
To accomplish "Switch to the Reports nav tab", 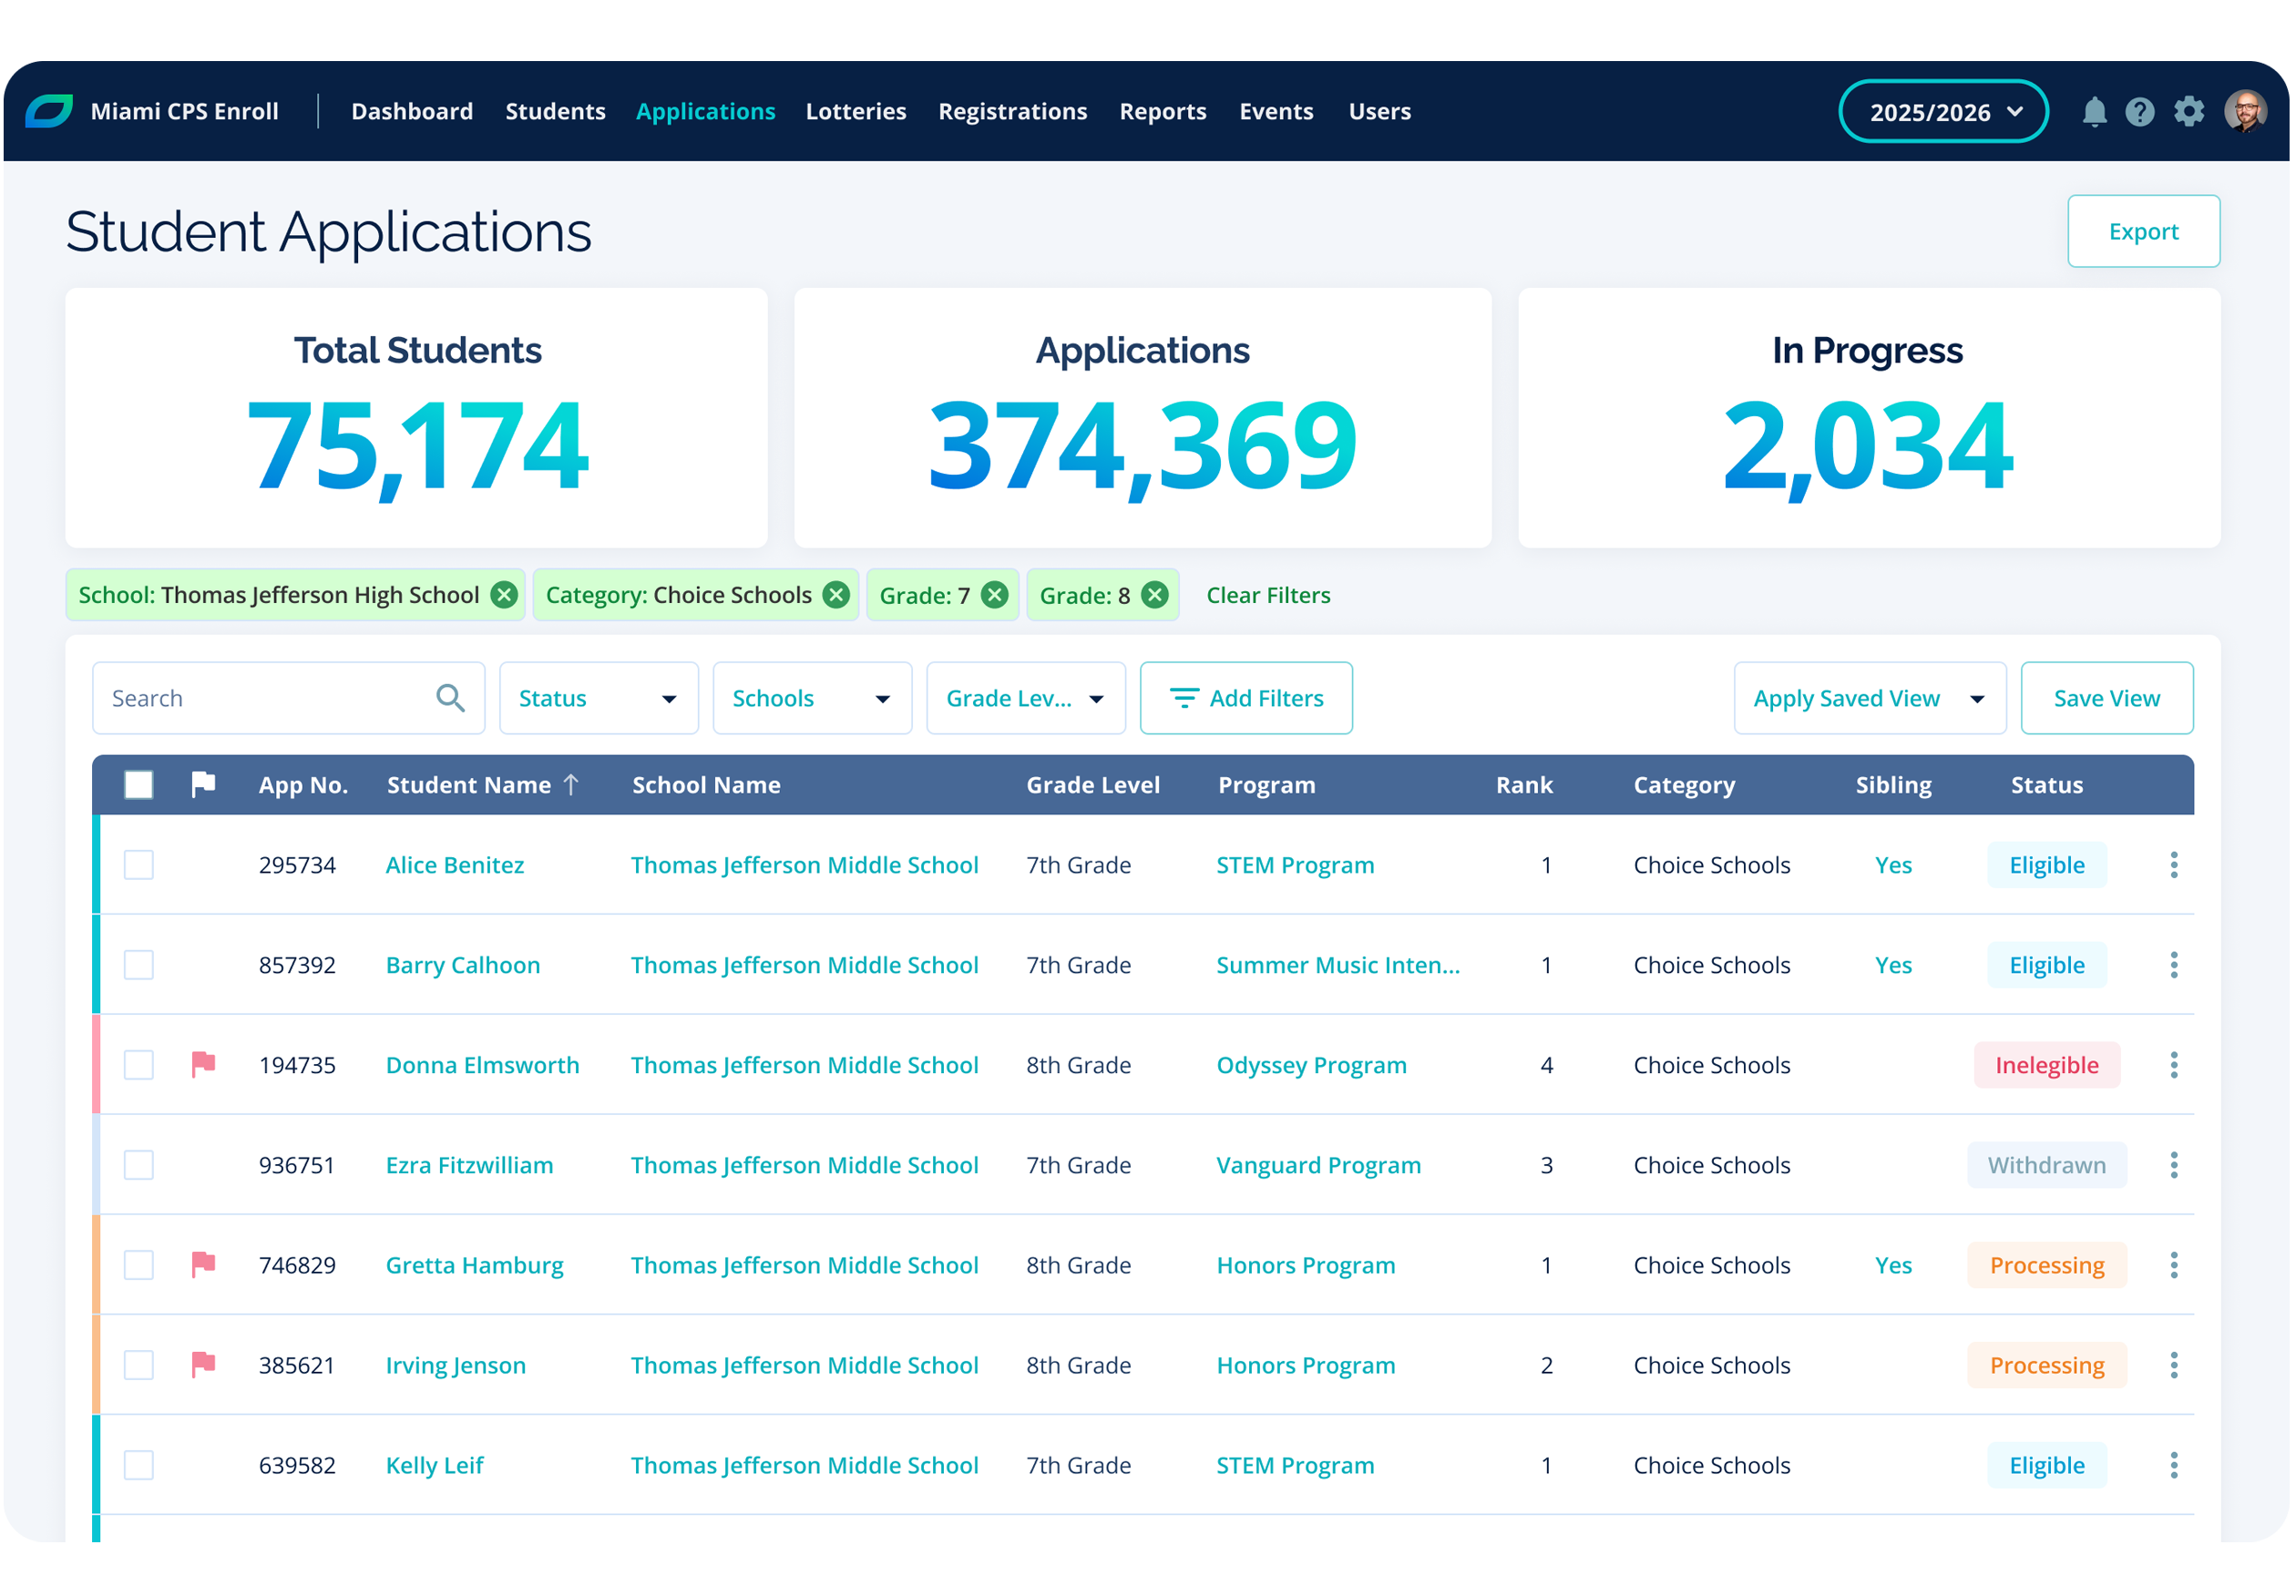I will point(1162,111).
